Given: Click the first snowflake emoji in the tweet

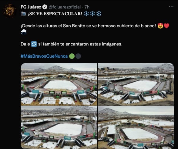Looking at the screenshot, I should [x=86, y=14].
